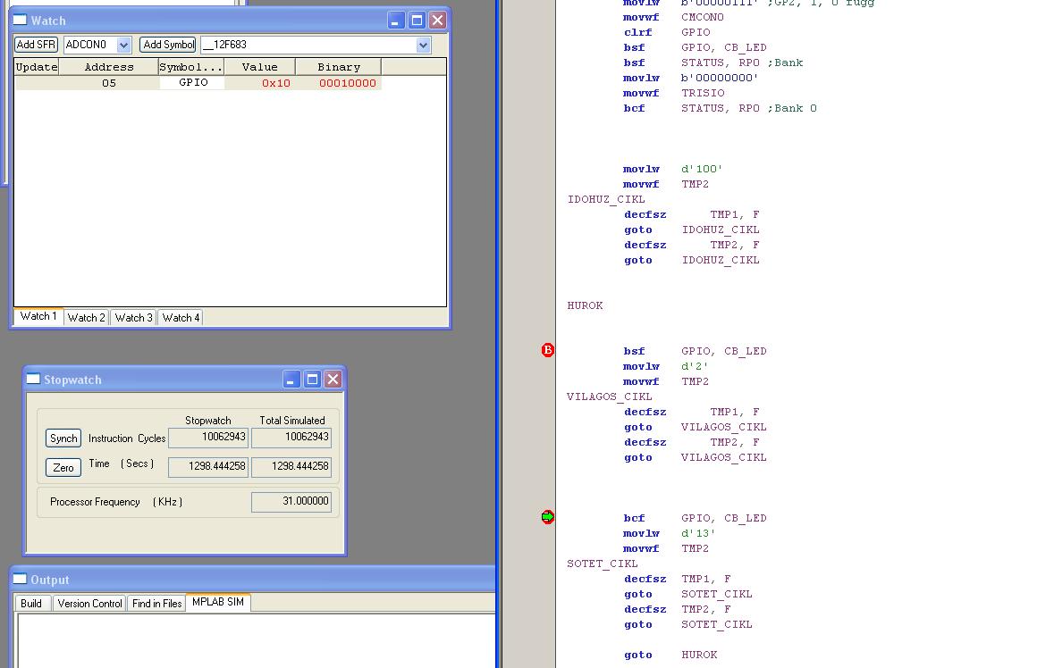
Task: Click the "movlw d'13'" code line
Action: 669,534
